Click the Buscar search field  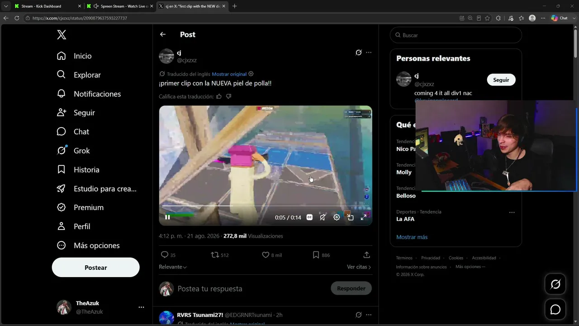coord(456,35)
